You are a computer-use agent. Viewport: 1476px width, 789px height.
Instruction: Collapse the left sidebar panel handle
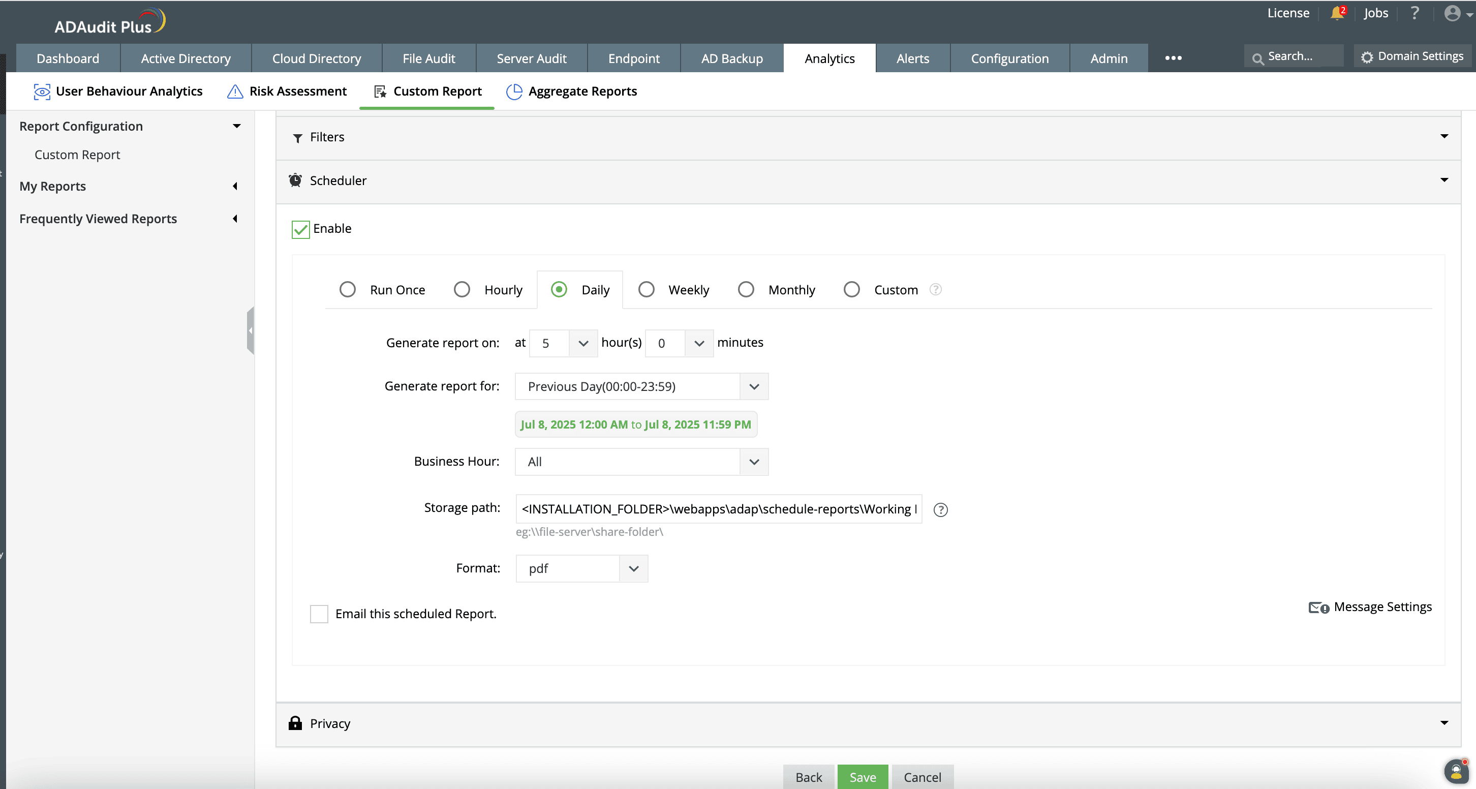tap(251, 330)
